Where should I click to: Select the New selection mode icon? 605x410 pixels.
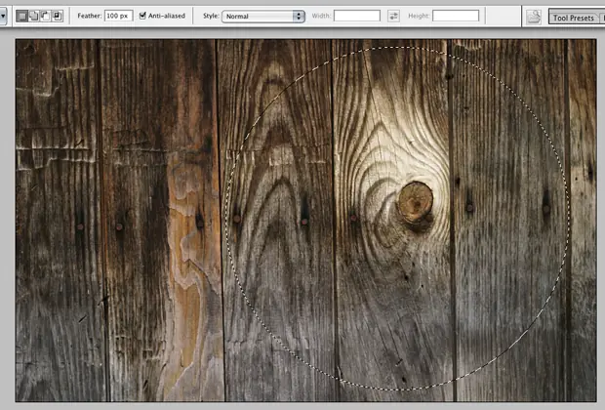(x=22, y=16)
